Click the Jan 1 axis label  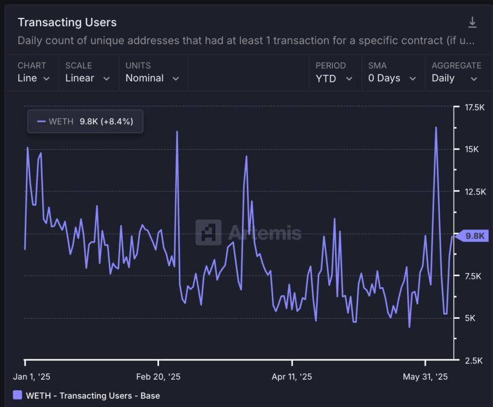coord(32,376)
